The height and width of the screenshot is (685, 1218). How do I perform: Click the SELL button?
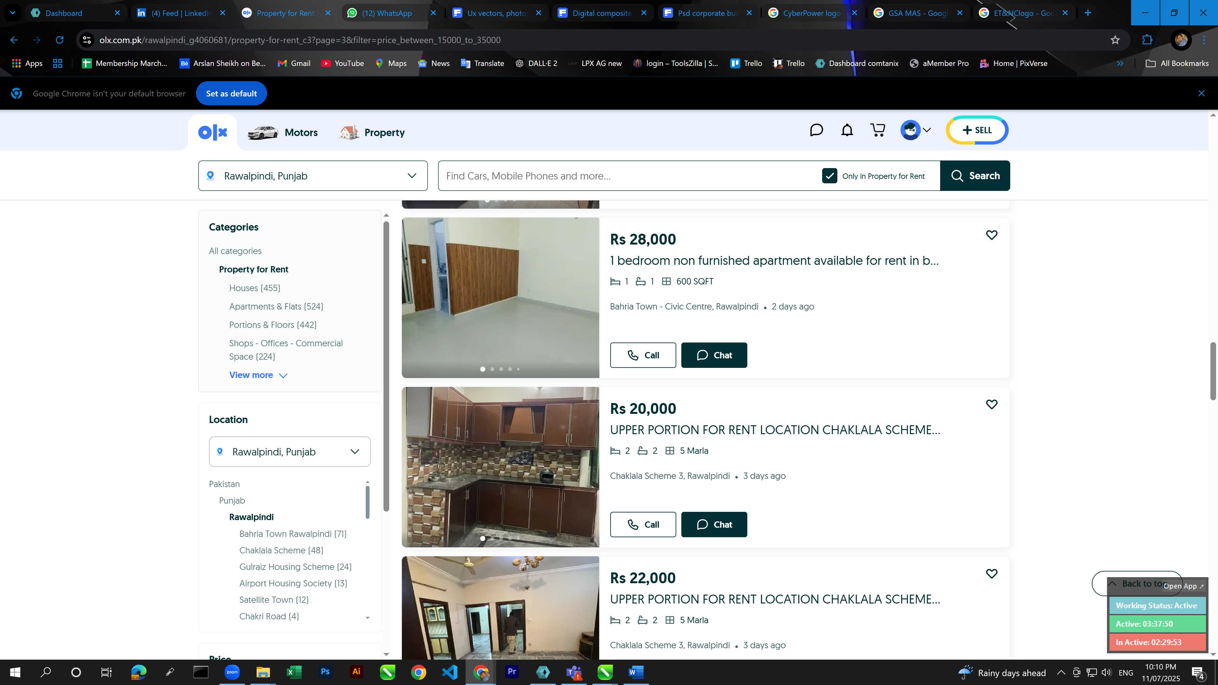[x=977, y=130]
